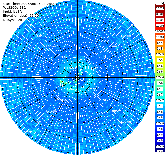Viewport: 165px width, 155px height.
Task: Select the 3e-7 cyan colorbar label
Action: [x=160, y=95]
